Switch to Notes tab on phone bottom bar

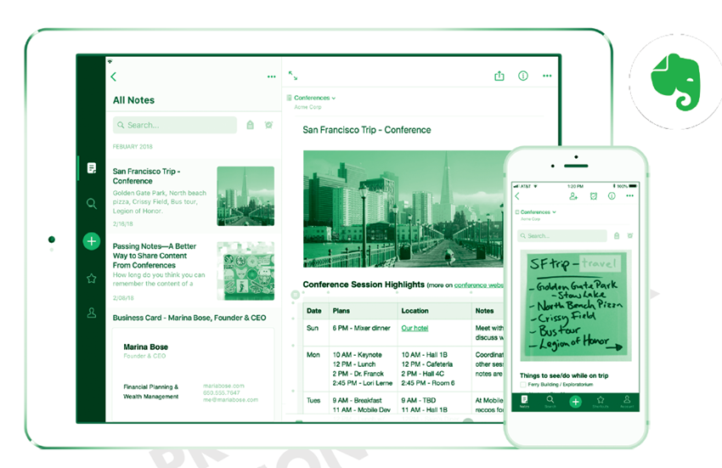[x=524, y=402]
